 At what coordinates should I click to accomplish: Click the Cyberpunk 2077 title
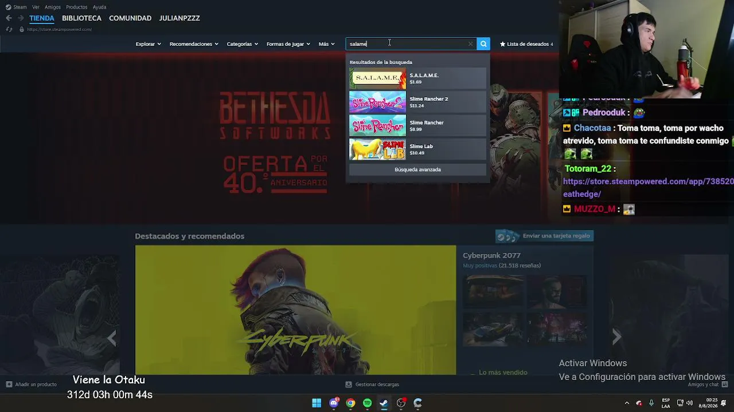point(491,255)
